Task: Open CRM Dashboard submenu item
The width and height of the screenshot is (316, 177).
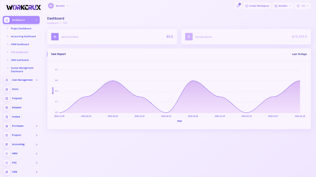Action: 20,60
